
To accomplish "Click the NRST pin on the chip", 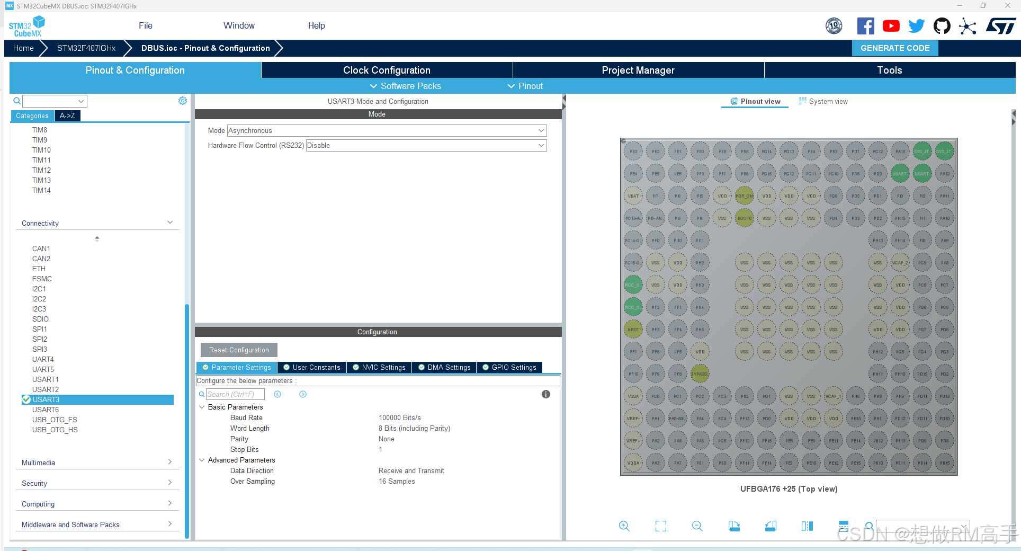I will [x=633, y=330].
